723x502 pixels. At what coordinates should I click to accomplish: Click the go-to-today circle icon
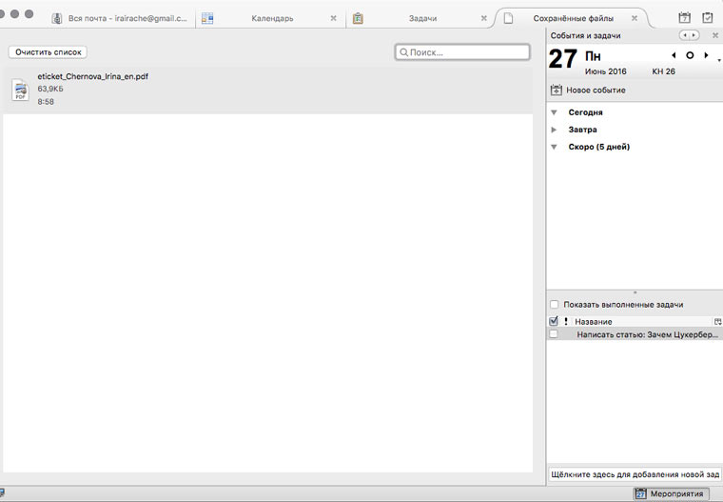click(x=690, y=55)
